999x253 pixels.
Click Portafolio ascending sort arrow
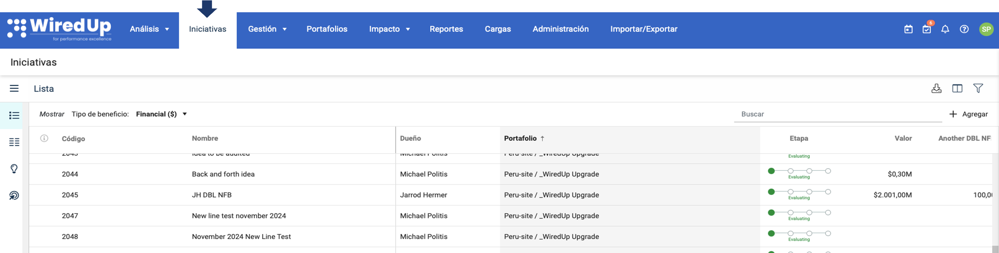coord(542,138)
